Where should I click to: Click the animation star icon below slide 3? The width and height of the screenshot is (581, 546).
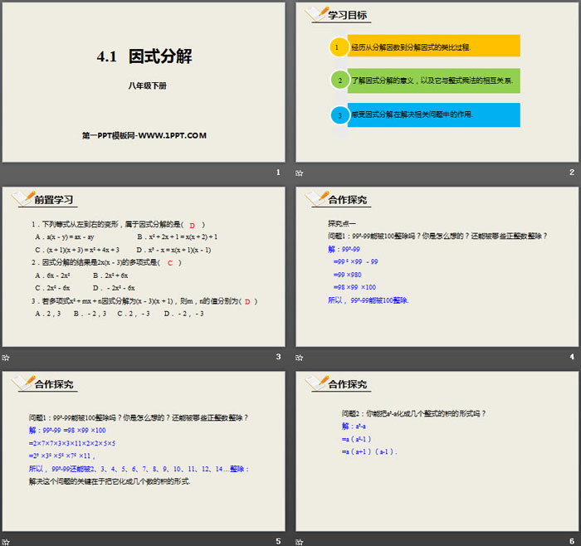coord(5,357)
